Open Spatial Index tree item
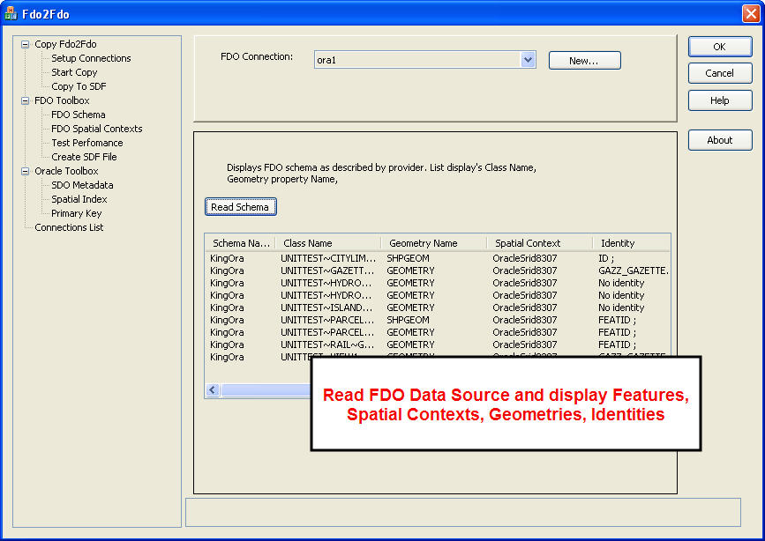The width and height of the screenshot is (765, 541). (x=79, y=200)
